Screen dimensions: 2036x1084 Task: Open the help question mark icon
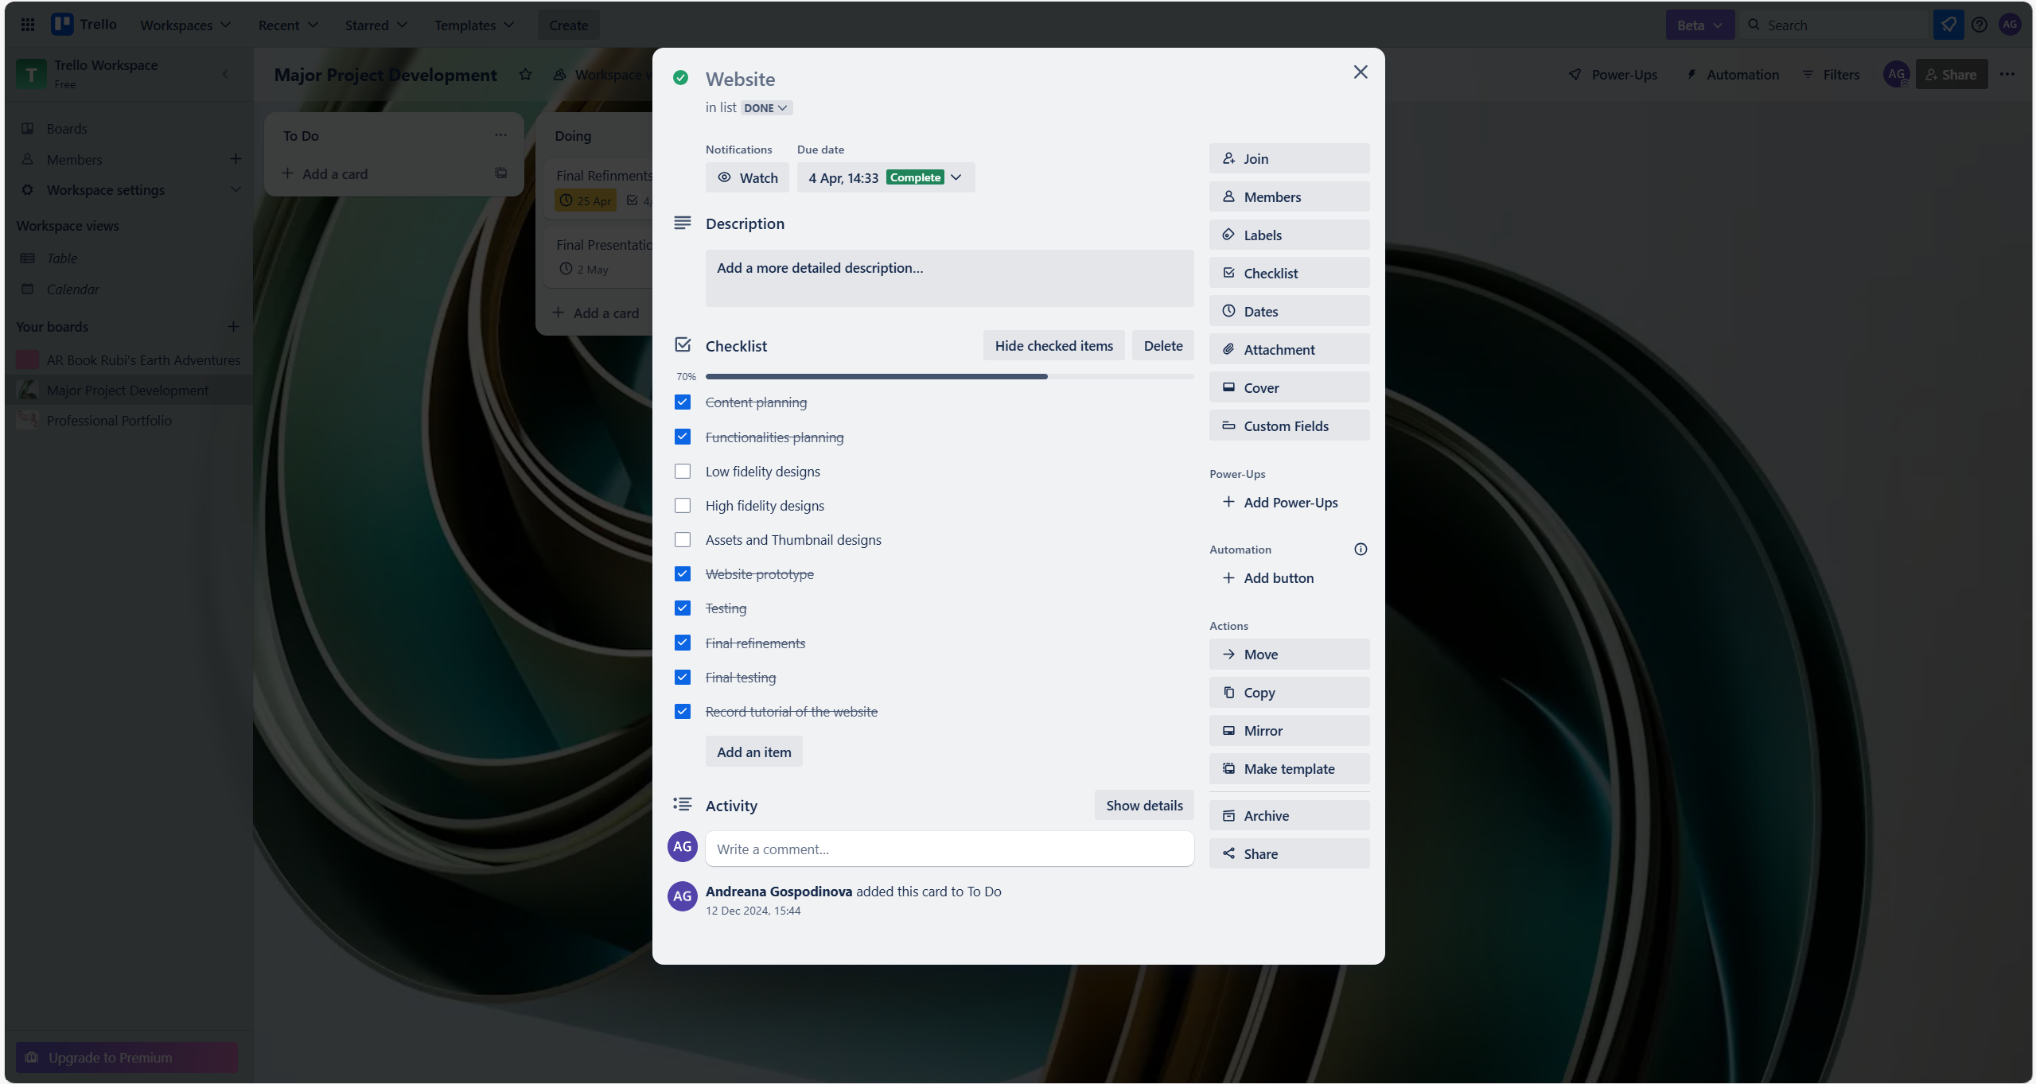click(1979, 25)
